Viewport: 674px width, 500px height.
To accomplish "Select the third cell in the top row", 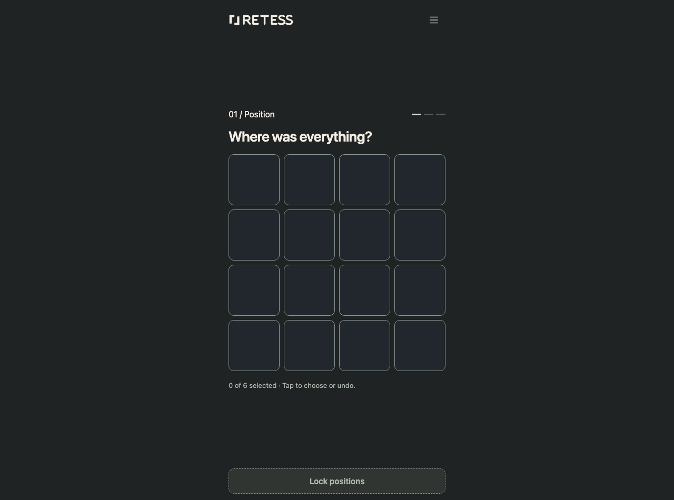I will 364,179.
